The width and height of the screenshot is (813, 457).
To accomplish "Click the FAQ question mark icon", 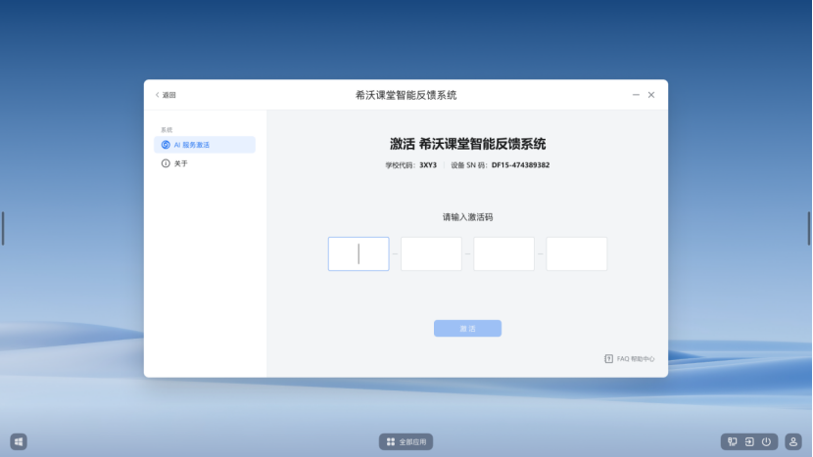I will [608, 359].
